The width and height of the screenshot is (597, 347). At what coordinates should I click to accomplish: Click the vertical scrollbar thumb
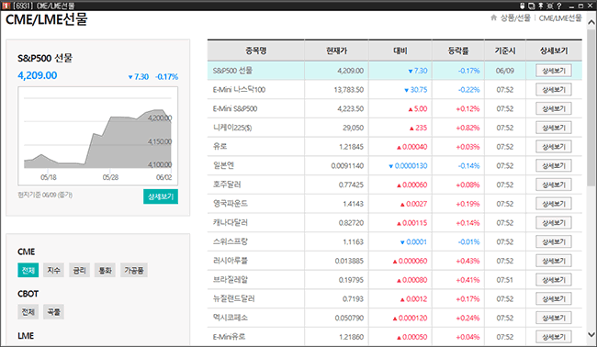pyautogui.click(x=591, y=106)
